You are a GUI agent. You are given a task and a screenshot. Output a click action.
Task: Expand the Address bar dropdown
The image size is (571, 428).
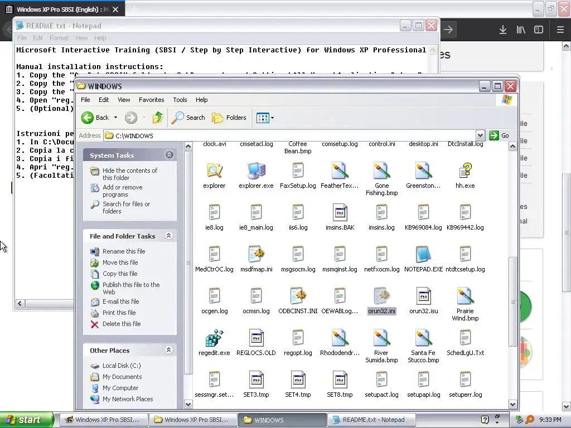coord(480,136)
